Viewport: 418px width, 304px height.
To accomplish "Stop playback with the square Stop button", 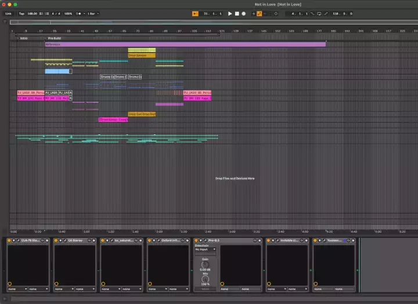I will tap(237, 13).
